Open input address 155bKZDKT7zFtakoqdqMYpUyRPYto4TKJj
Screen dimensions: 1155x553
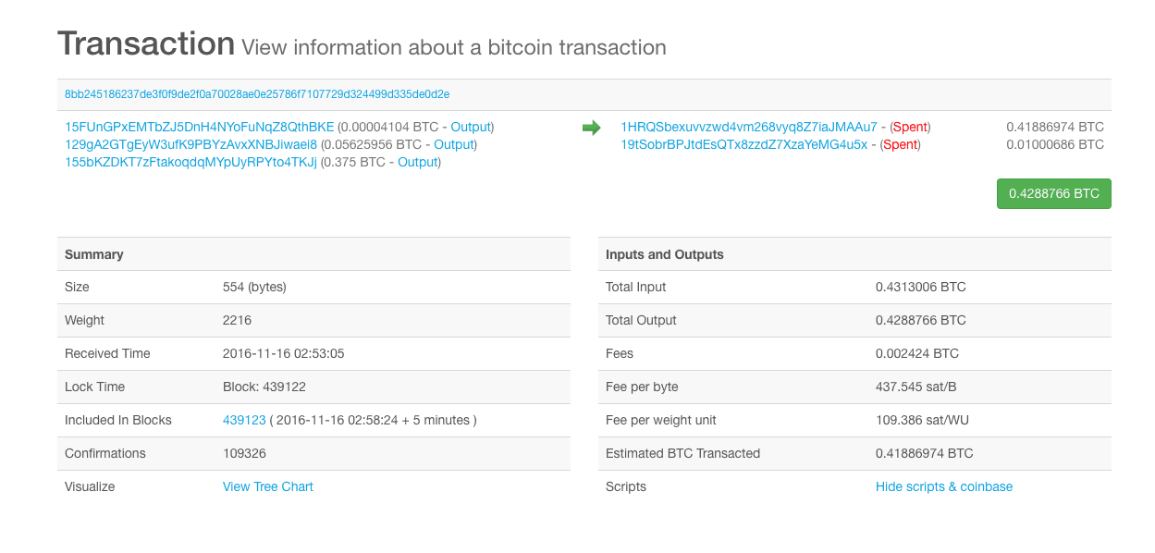click(x=191, y=162)
